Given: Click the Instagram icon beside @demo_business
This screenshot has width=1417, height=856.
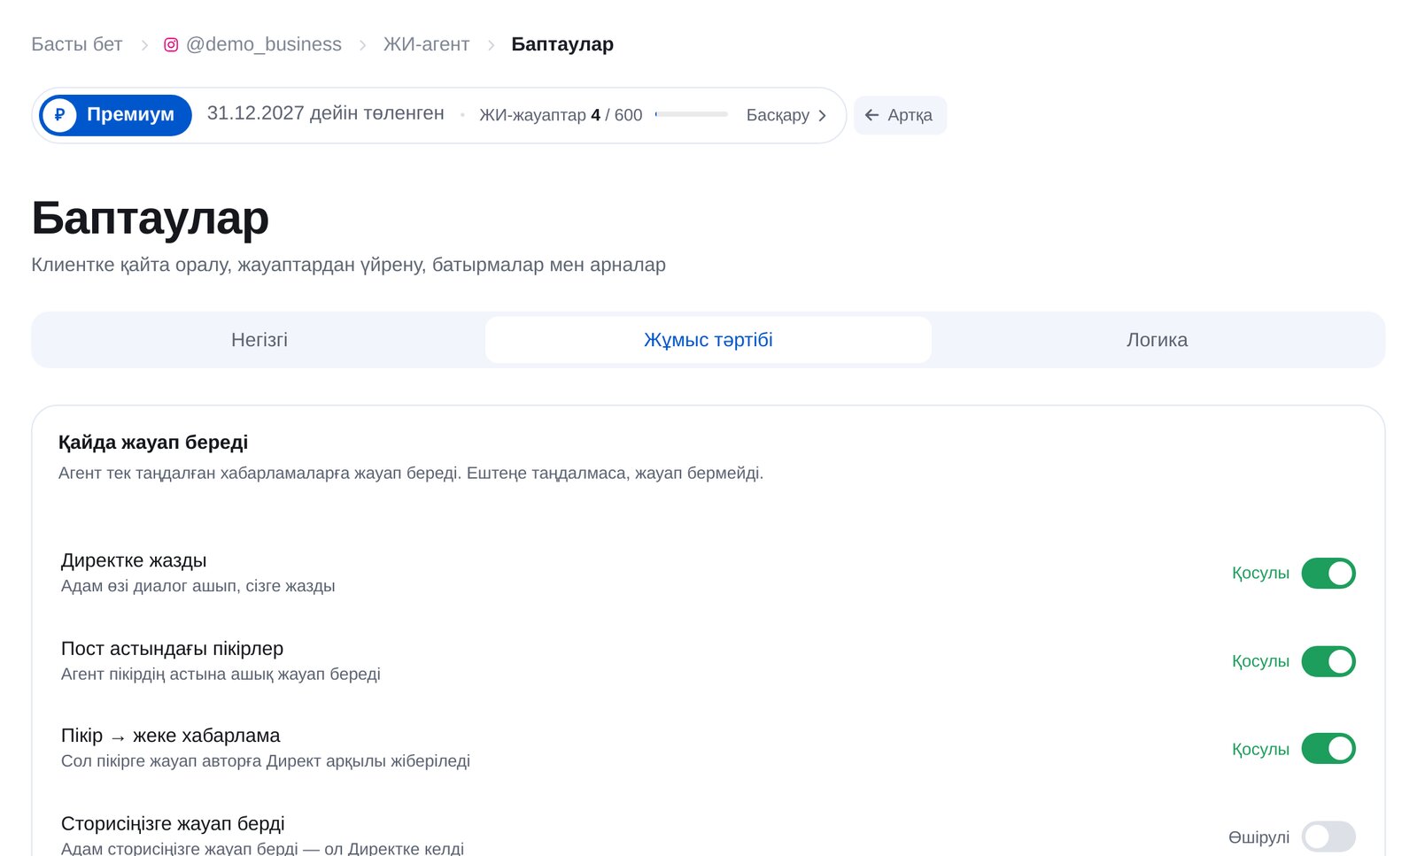Looking at the screenshot, I should pyautogui.click(x=172, y=44).
